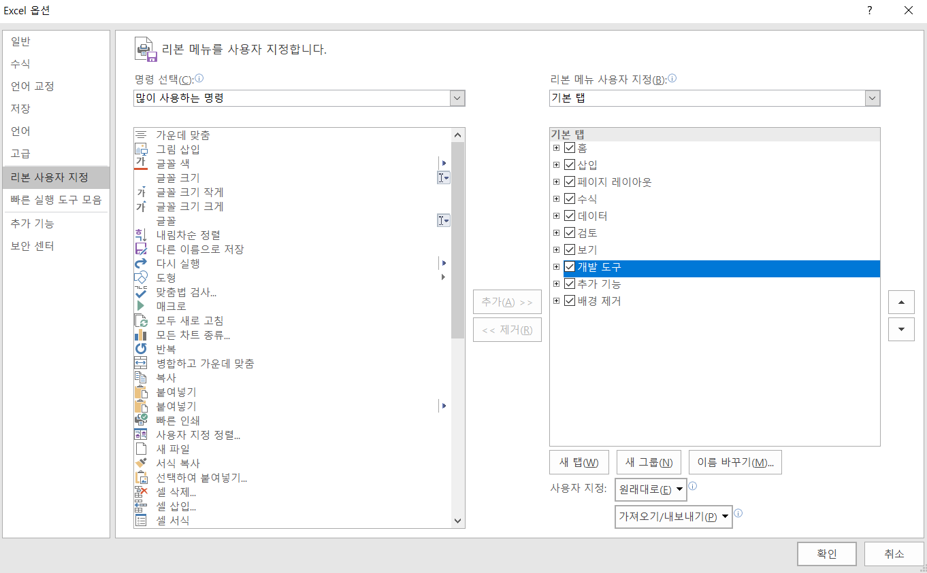Click the 반복 command icon
Screen dimensions: 927x573
141,349
